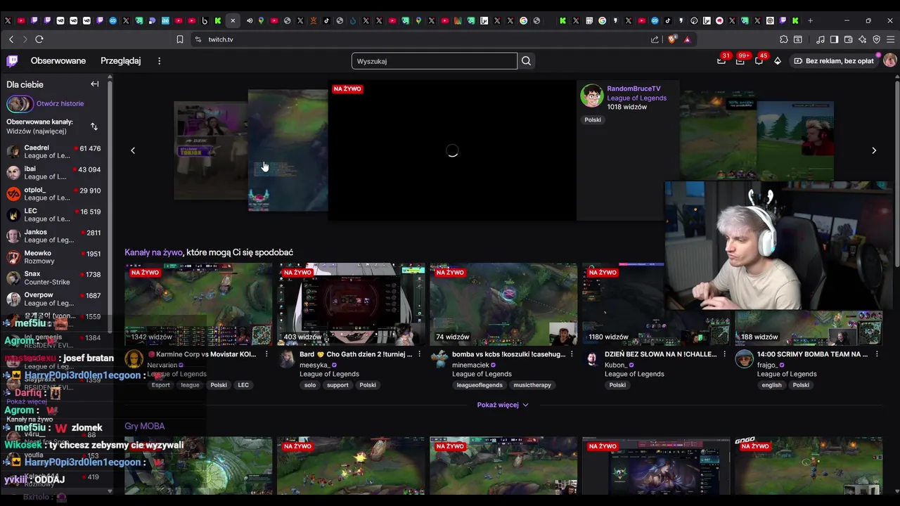Click Polski tag under RandomBruceTV
The width and height of the screenshot is (900, 506).
[x=593, y=119]
